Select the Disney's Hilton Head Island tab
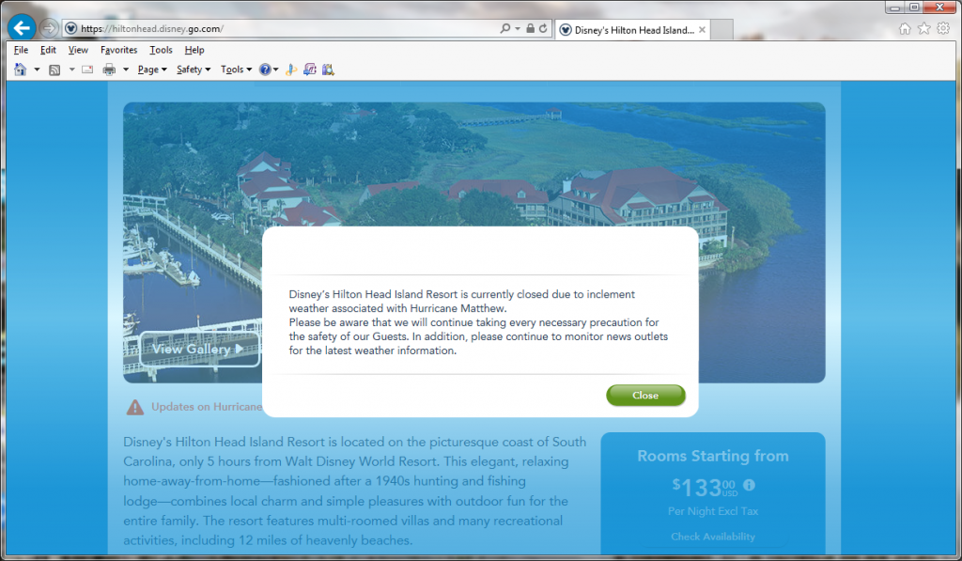This screenshot has width=962, height=561. click(629, 30)
